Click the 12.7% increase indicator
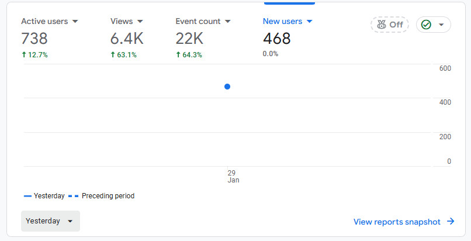This screenshot has width=471, height=241. pos(34,54)
